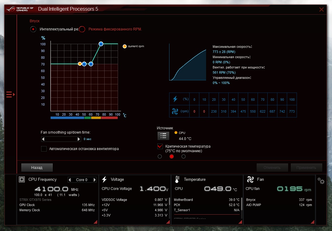Click the Назад back button
Viewport: 332px width, 231px height.
coord(37,168)
